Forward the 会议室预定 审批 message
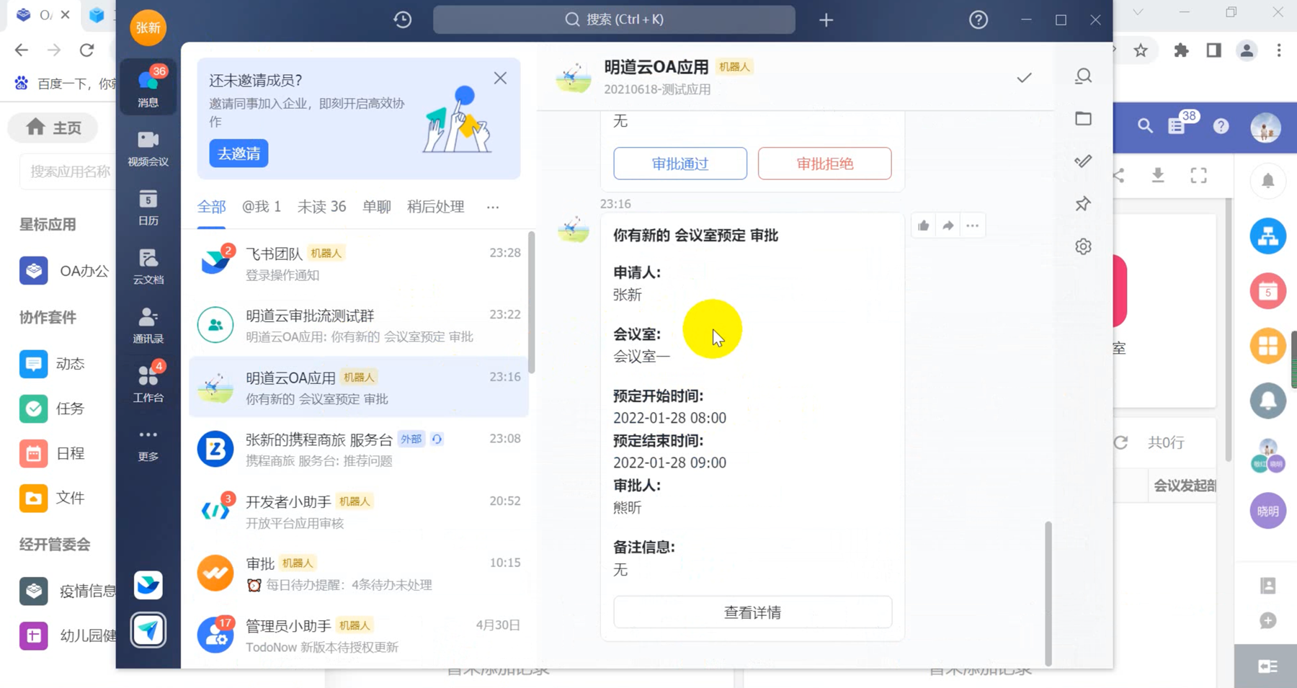Screen dimensions: 1297x688 coord(948,225)
